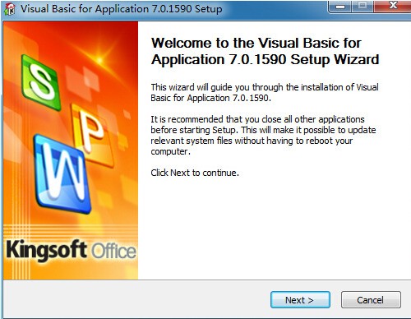This screenshot has height=319, width=411.
Task: Click the disabled maximize button
Action: tap(363, 6)
